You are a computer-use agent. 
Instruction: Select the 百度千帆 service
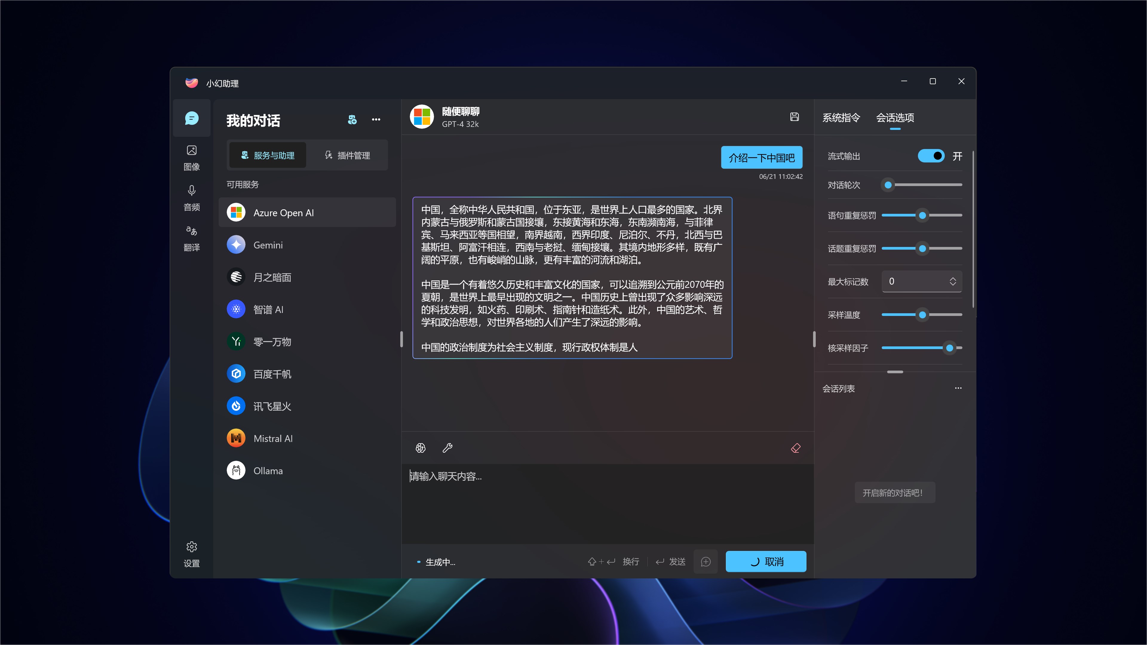coord(307,374)
